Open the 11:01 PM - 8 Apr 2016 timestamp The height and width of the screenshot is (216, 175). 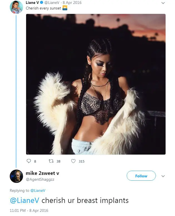29,210
